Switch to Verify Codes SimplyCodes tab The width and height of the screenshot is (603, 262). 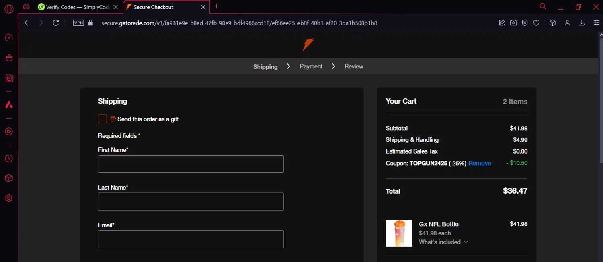coord(78,7)
